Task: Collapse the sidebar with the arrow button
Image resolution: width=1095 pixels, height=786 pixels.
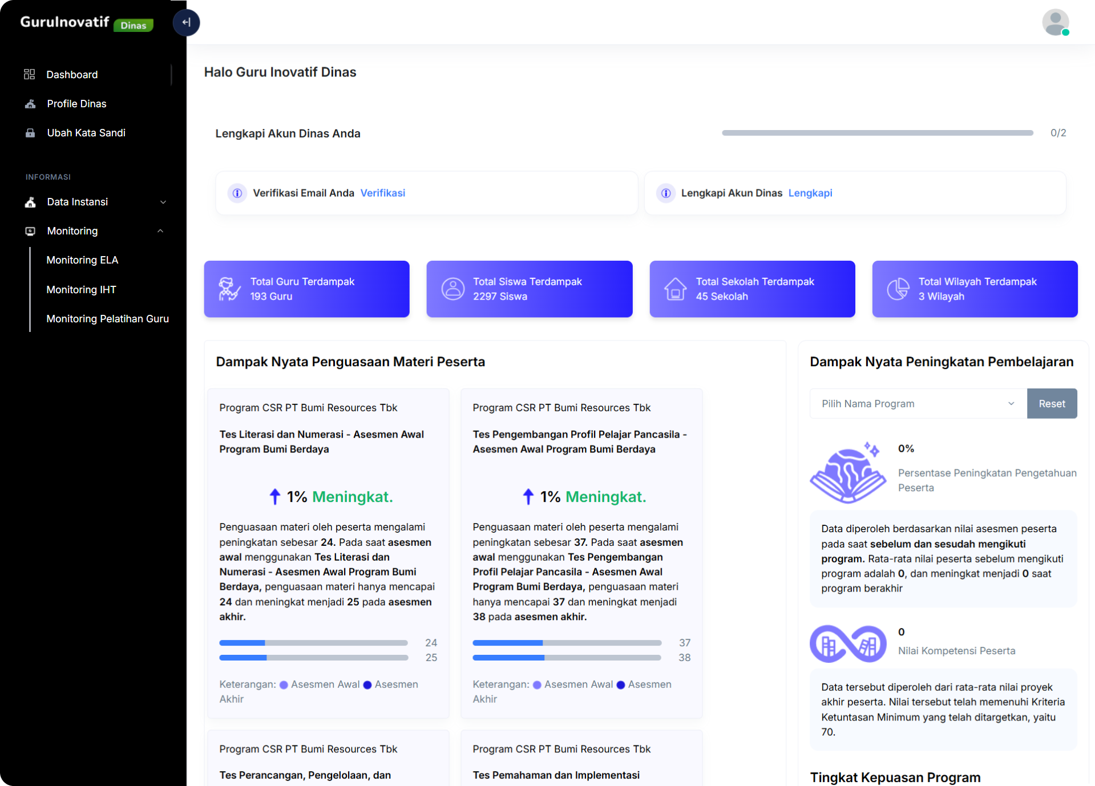Action: coord(186,23)
